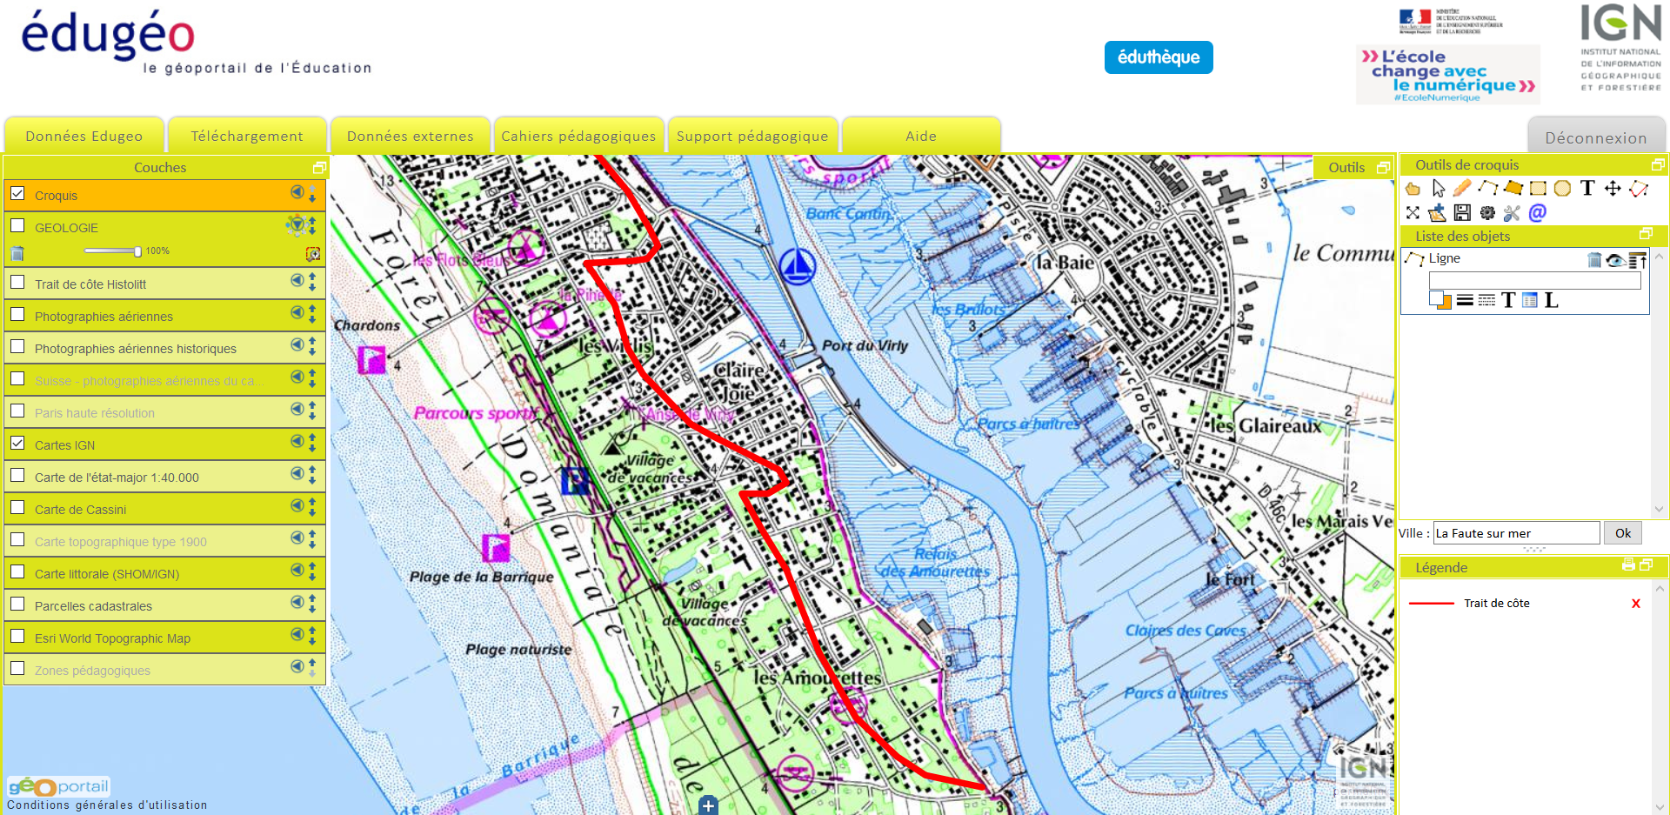This screenshot has height=815, width=1670.
Task: Open the Données externes menu tab
Action: pos(410,137)
